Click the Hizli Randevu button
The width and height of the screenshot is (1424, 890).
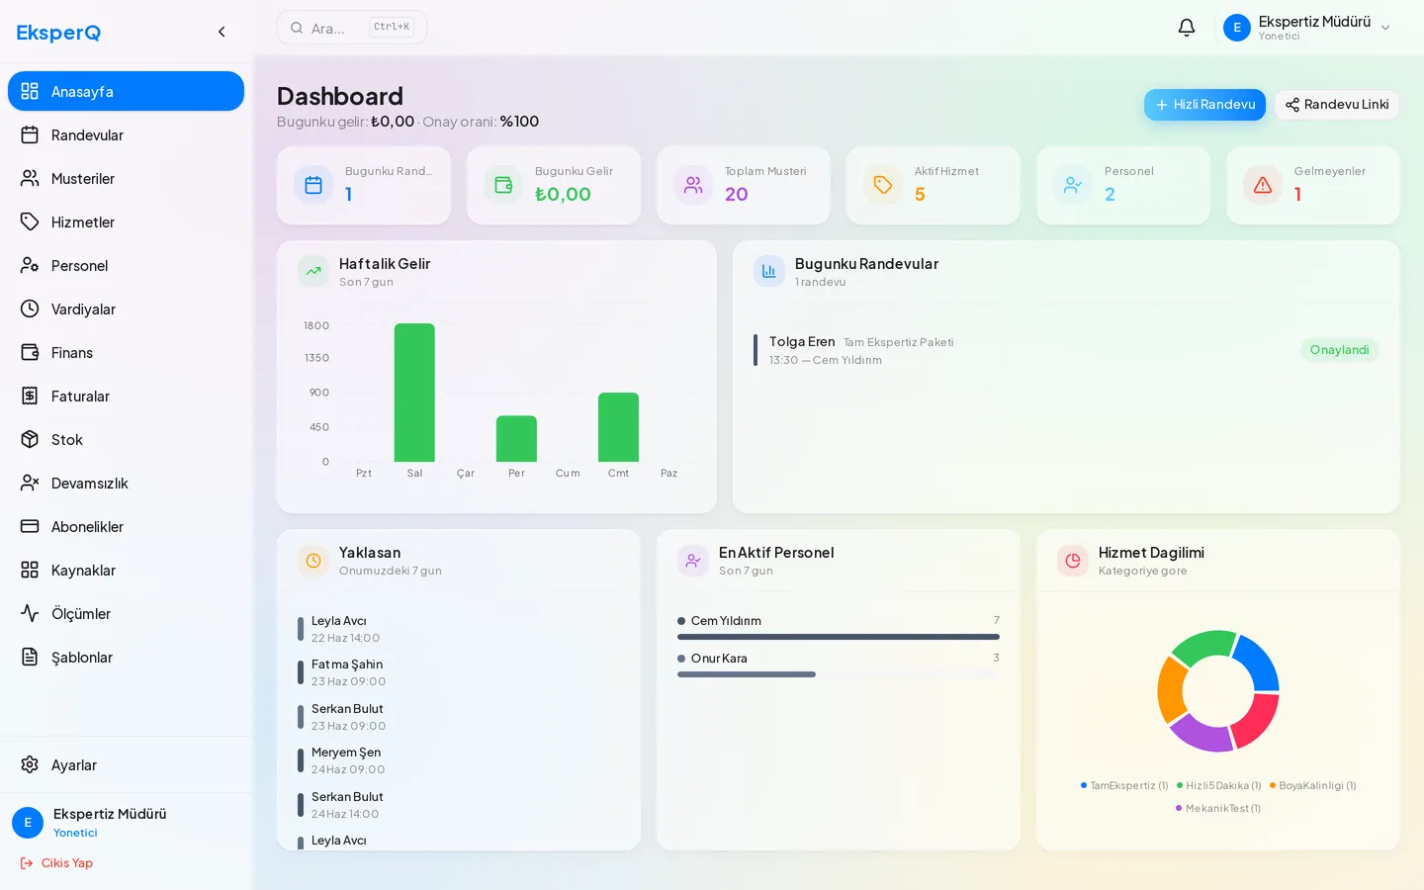[x=1204, y=105]
